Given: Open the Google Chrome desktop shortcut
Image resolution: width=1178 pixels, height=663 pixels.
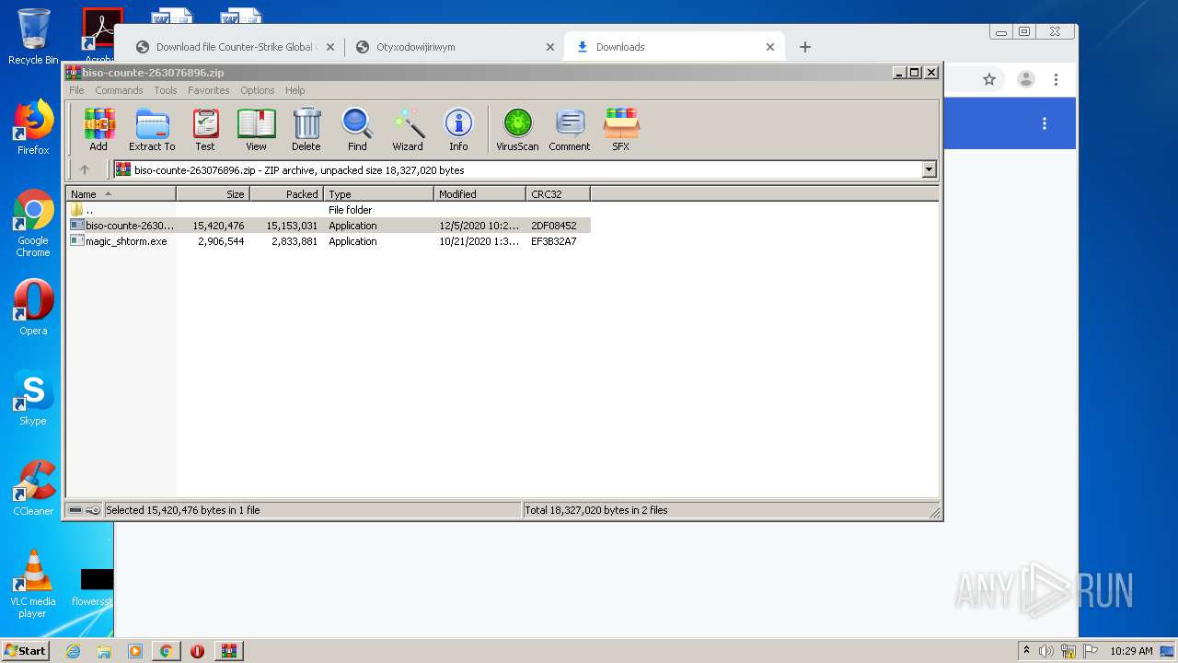Looking at the screenshot, I should (33, 224).
